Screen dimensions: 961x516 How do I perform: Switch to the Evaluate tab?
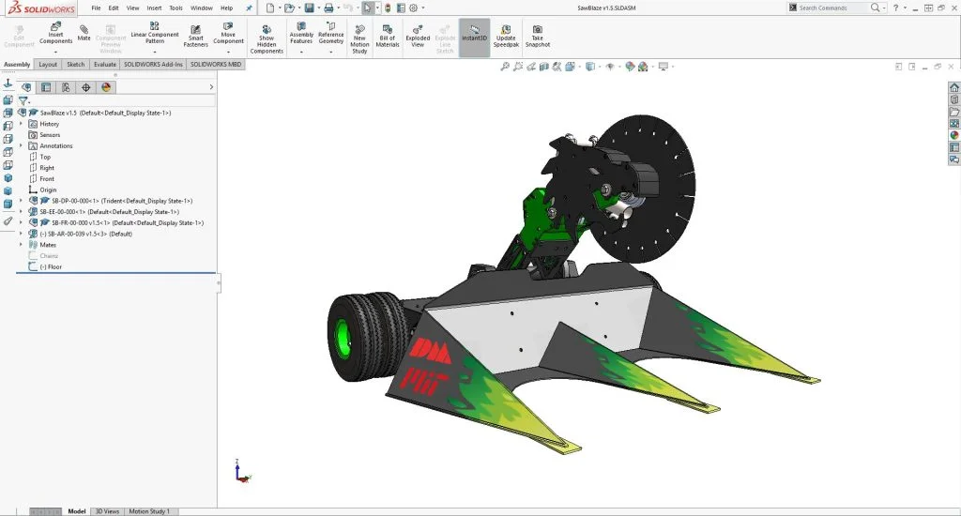click(x=105, y=65)
